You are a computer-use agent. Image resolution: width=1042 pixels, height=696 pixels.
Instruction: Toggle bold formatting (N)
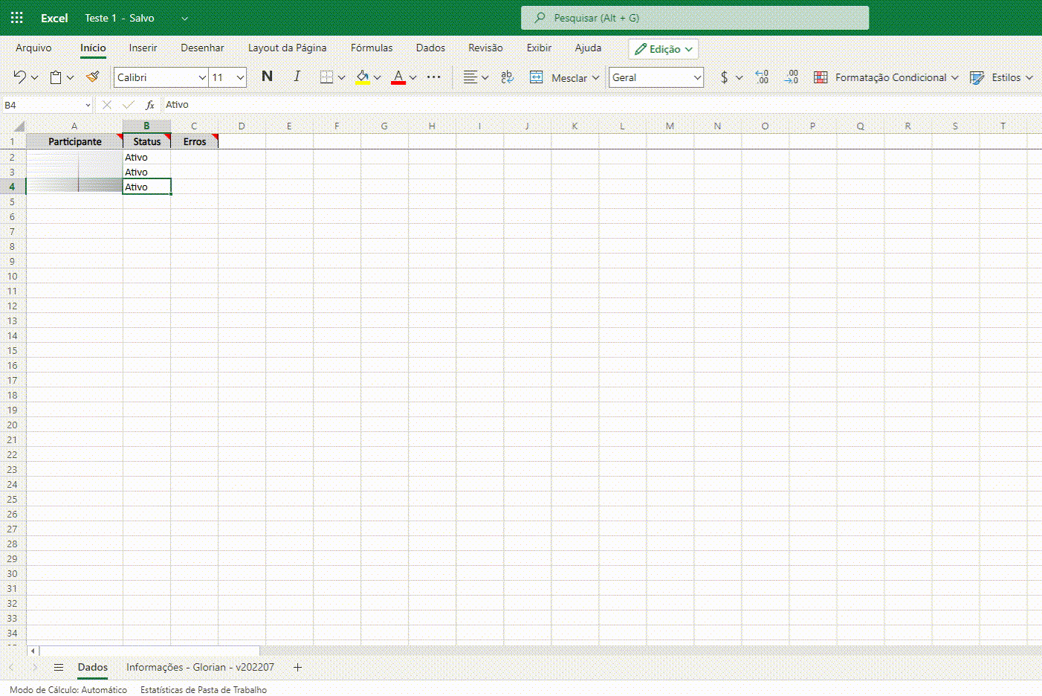coord(267,77)
